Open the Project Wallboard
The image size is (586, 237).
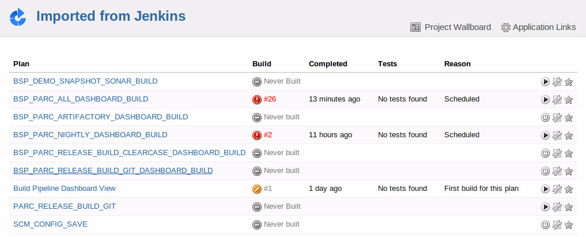(451, 27)
